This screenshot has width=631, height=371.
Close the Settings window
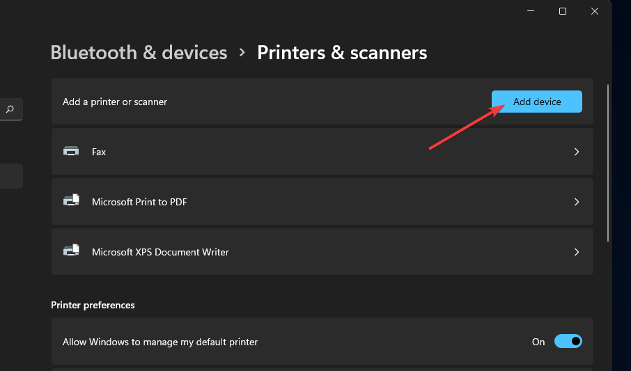(595, 11)
